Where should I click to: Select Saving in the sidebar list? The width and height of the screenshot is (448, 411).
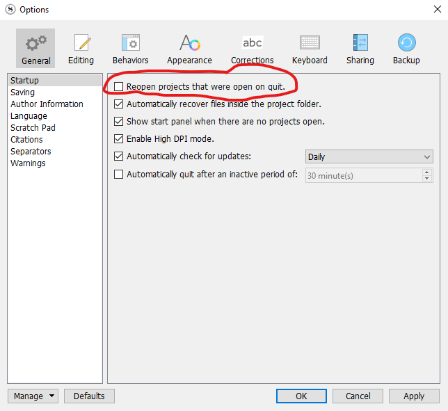23,92
